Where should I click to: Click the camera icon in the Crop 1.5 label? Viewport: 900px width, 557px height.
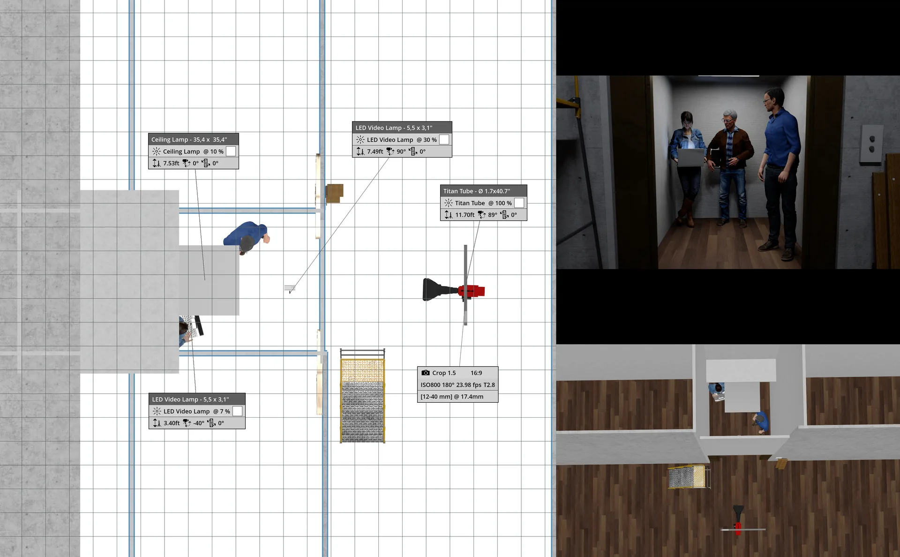click(x=426, y=373)
